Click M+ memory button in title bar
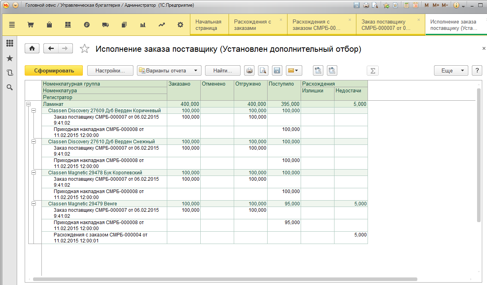The width and height of the screenshot is (487, 285). click(436, 5)
